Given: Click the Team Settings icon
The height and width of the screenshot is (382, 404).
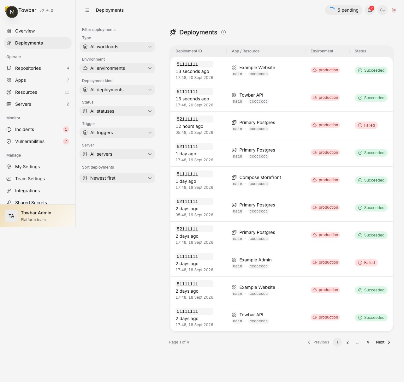Looking at the screenshot, I should 9,179.
